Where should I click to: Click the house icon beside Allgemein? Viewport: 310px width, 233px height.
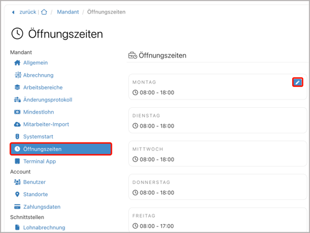[17, 63]
